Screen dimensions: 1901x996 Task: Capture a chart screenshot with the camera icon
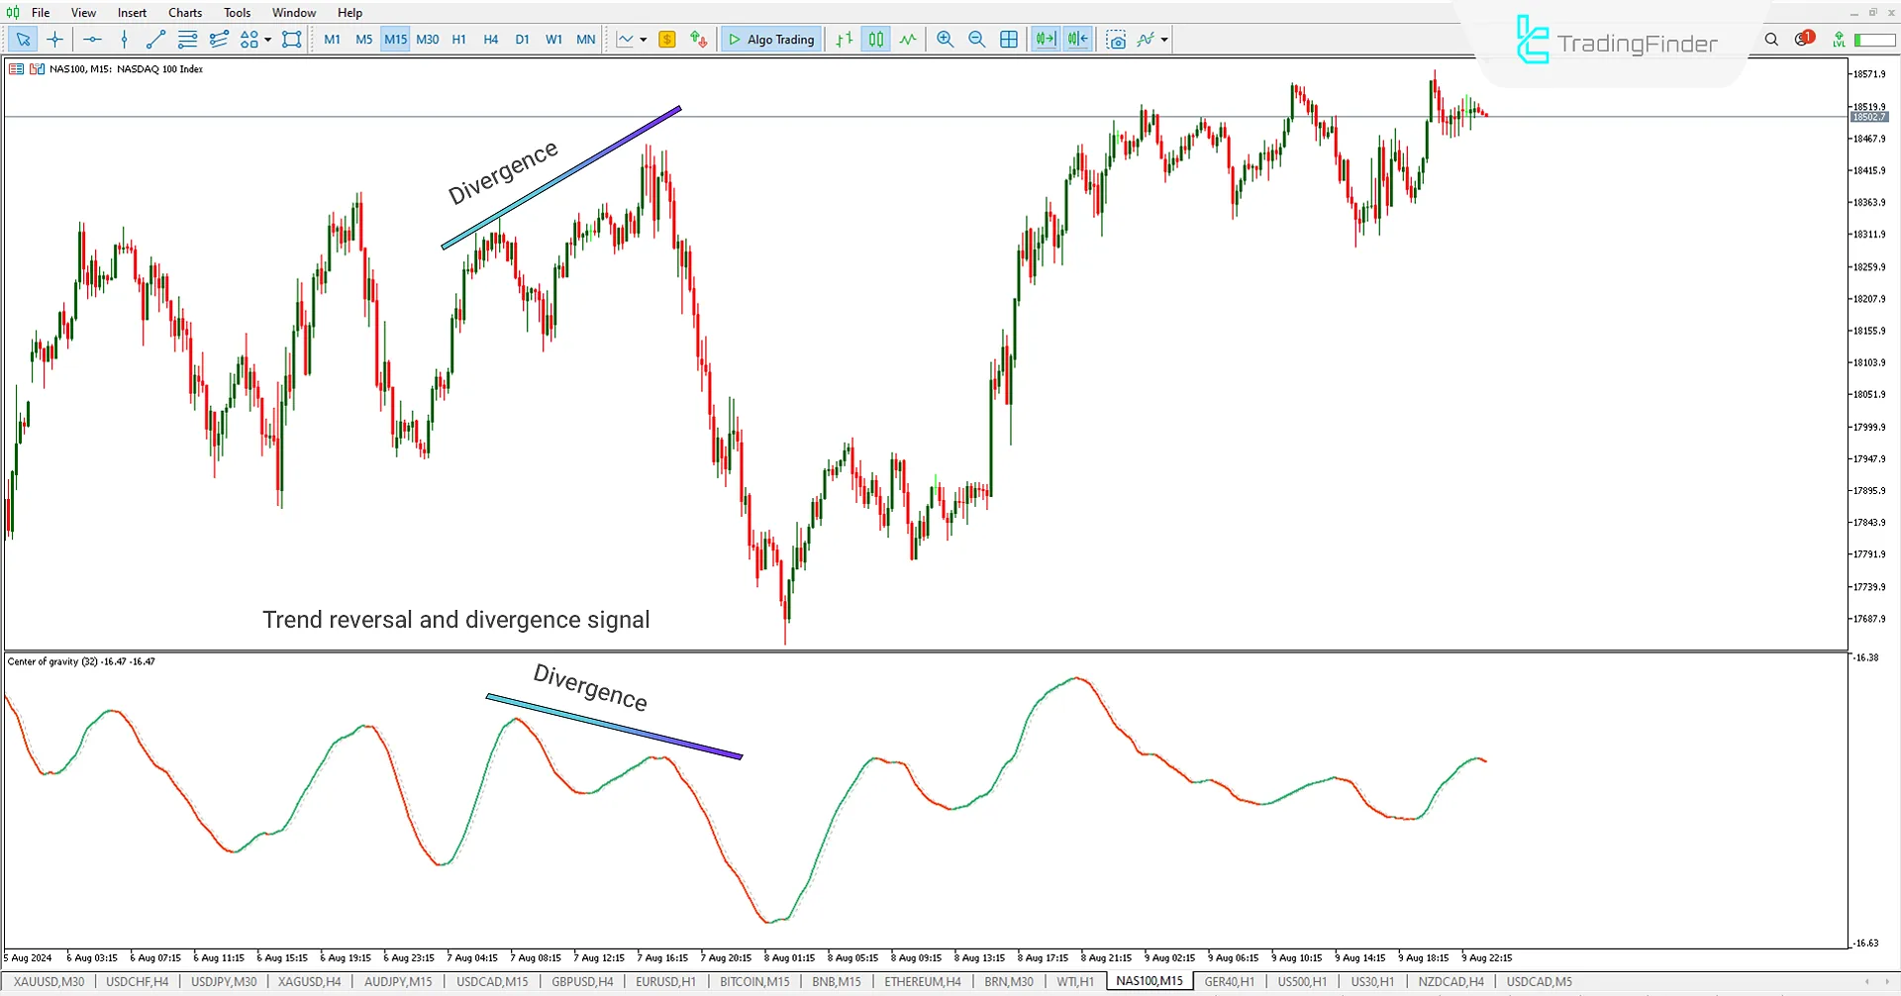pyautogui.click(x=1117, y=40)
